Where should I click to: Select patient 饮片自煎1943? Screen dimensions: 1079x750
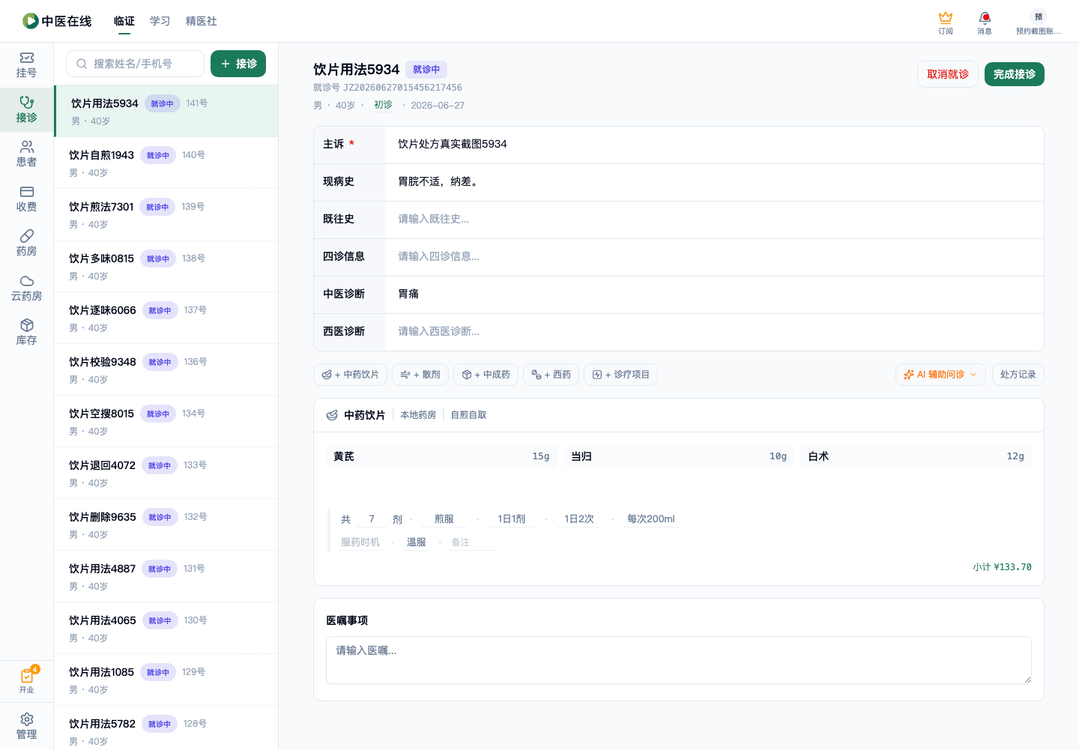click(166, 163)
